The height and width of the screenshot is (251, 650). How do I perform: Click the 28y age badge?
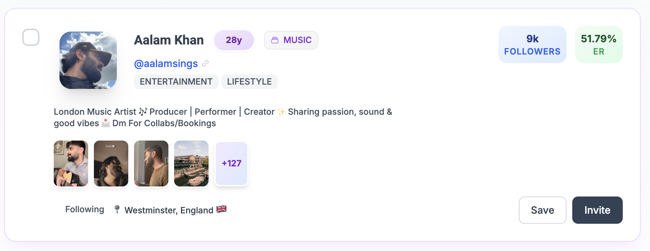click(x=234, y=40)
